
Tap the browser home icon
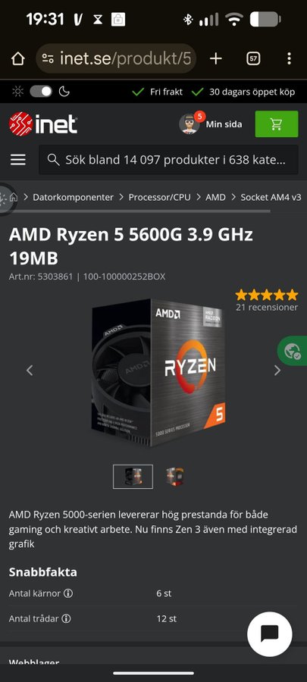pyautogui.click(x=18, y=58)
